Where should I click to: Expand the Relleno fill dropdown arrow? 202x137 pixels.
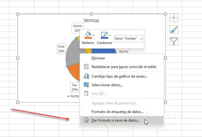[93, 35]
